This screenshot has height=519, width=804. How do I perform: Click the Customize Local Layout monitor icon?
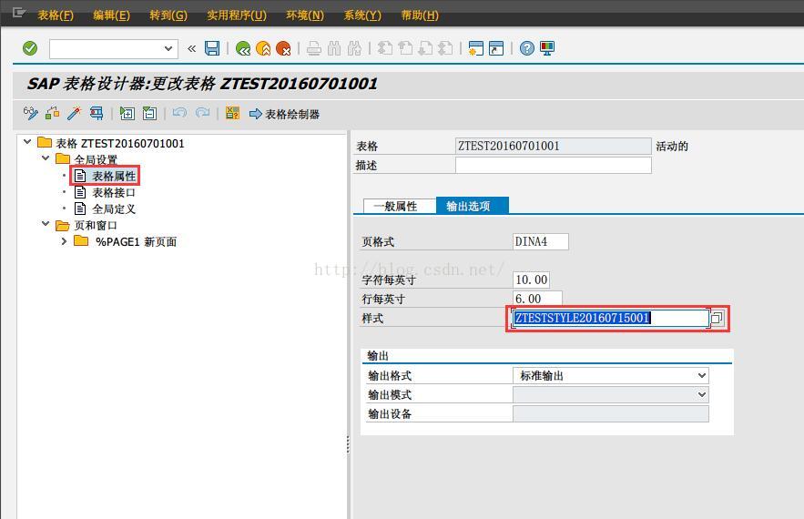coord(547,49)
